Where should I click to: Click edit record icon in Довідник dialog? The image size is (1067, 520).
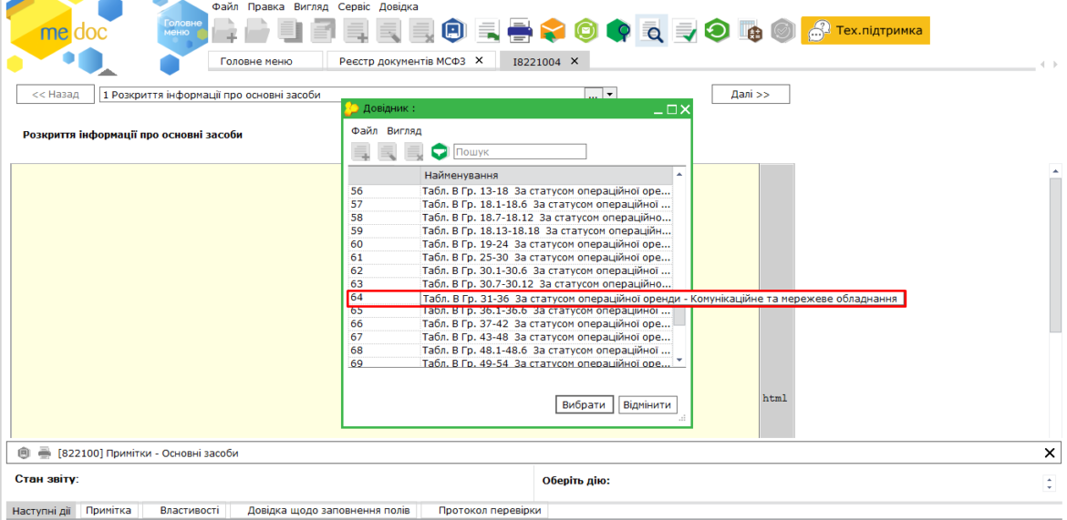pos(388,151)
